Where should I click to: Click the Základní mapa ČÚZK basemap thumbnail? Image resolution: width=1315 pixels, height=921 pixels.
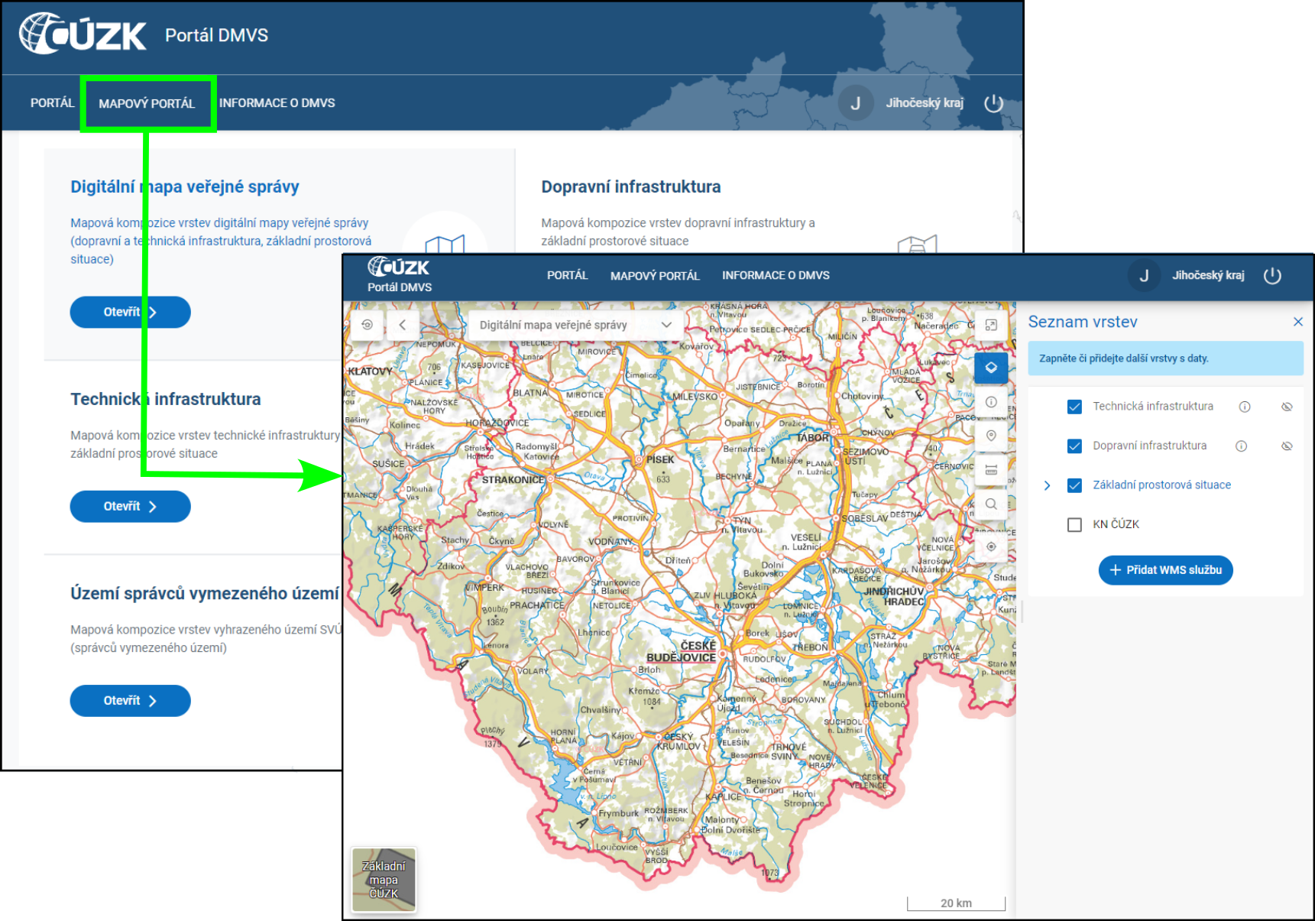tap(384, 880)
